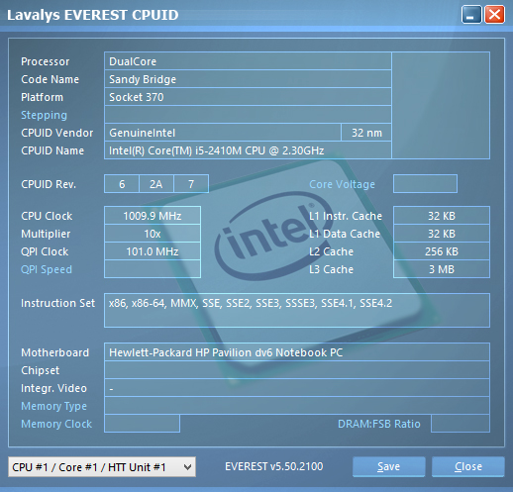Click the L1 Data Cache 32 KB value

(442, 234)
